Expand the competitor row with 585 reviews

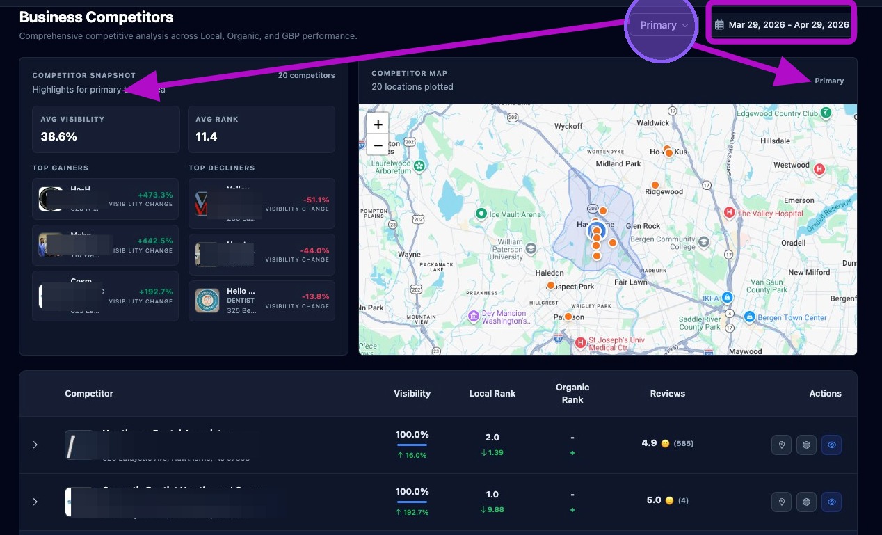pos(35,445)
